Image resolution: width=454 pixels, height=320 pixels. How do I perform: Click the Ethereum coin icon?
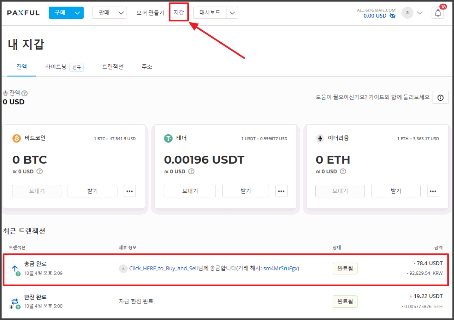tap(320, 138)
